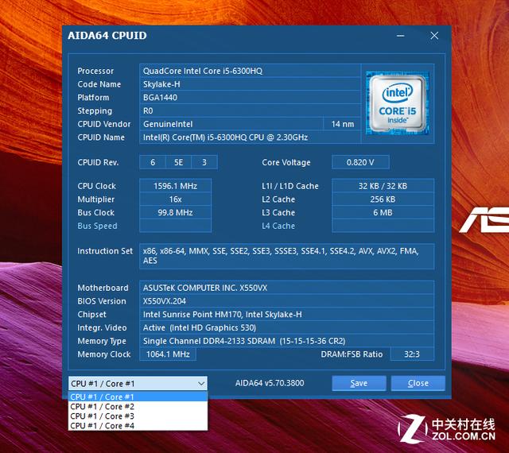Image resolution: width=509 pixels, height=453 pixels.
Task: Minimize the AIDA64 CPUID window
Action: [x=401, y=36]
